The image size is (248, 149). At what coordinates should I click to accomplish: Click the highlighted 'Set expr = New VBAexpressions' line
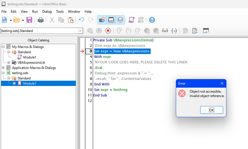click(122, 51)
